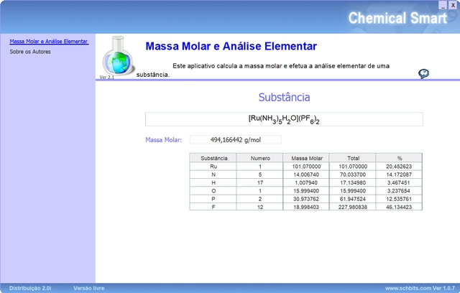The height and width of the screenshot is (293, 460).
Task: Click the Numero column header
Action: pyautogui.click(x=260, y=158)
